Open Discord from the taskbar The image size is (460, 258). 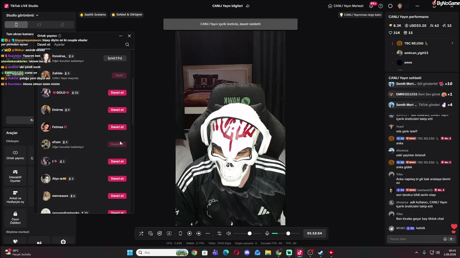click(247, 253)
